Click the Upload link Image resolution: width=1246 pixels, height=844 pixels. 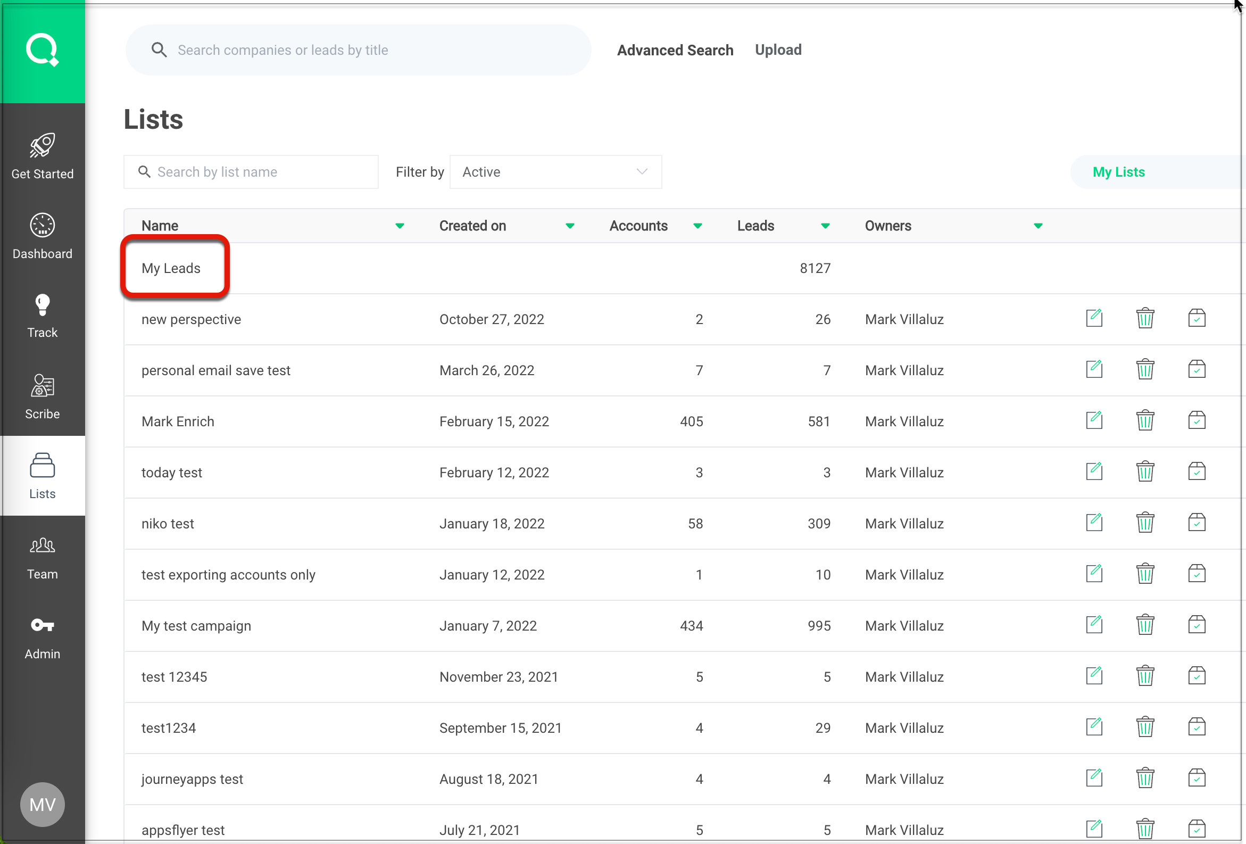pos(778,50)
